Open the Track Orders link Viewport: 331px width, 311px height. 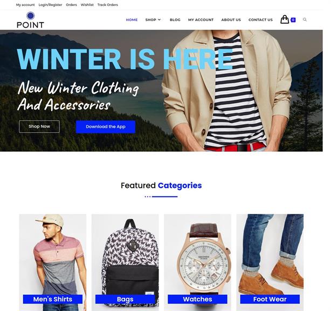pyautogui.click(x=108, y=5)
